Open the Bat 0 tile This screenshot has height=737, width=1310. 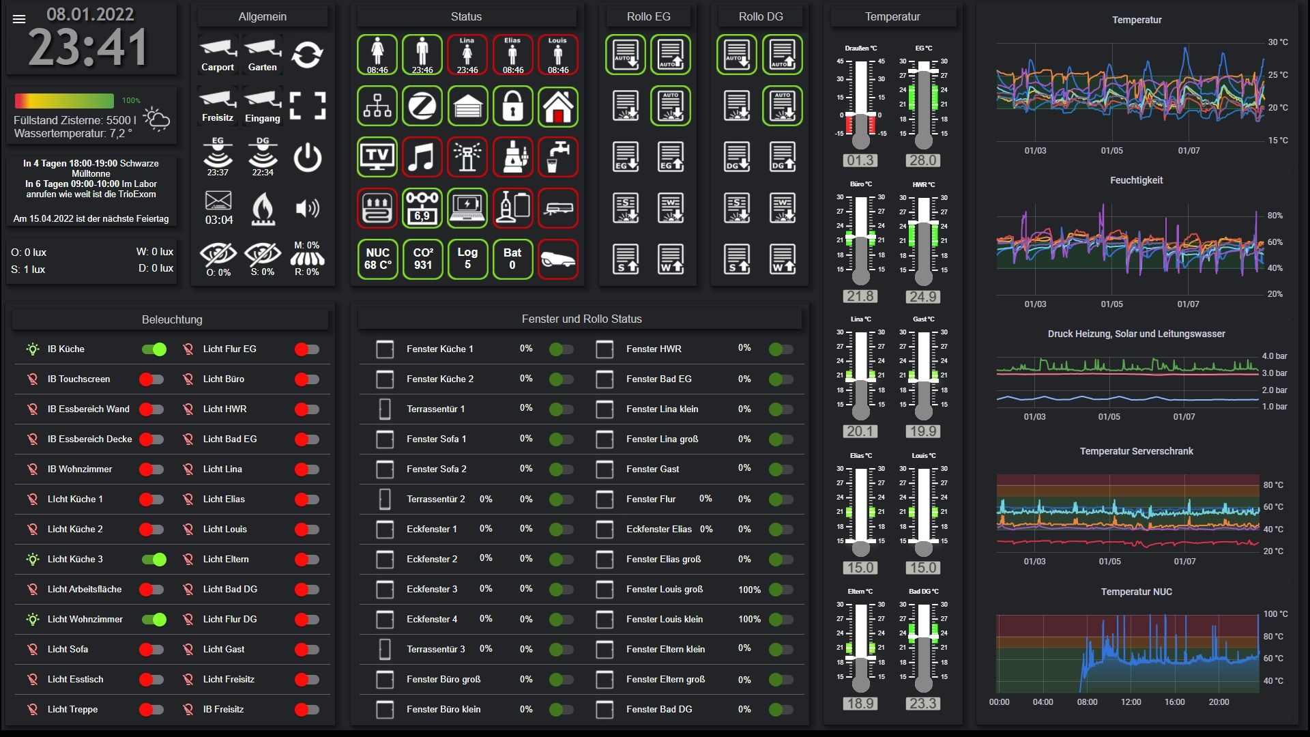tap(512, 259)
